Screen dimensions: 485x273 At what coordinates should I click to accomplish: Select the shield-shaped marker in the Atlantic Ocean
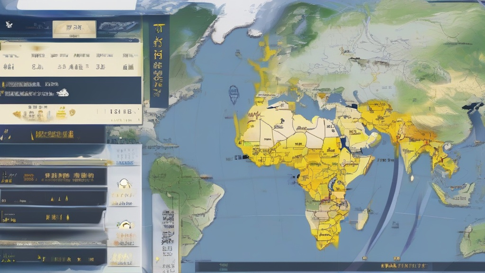click(x=234, y=94)
